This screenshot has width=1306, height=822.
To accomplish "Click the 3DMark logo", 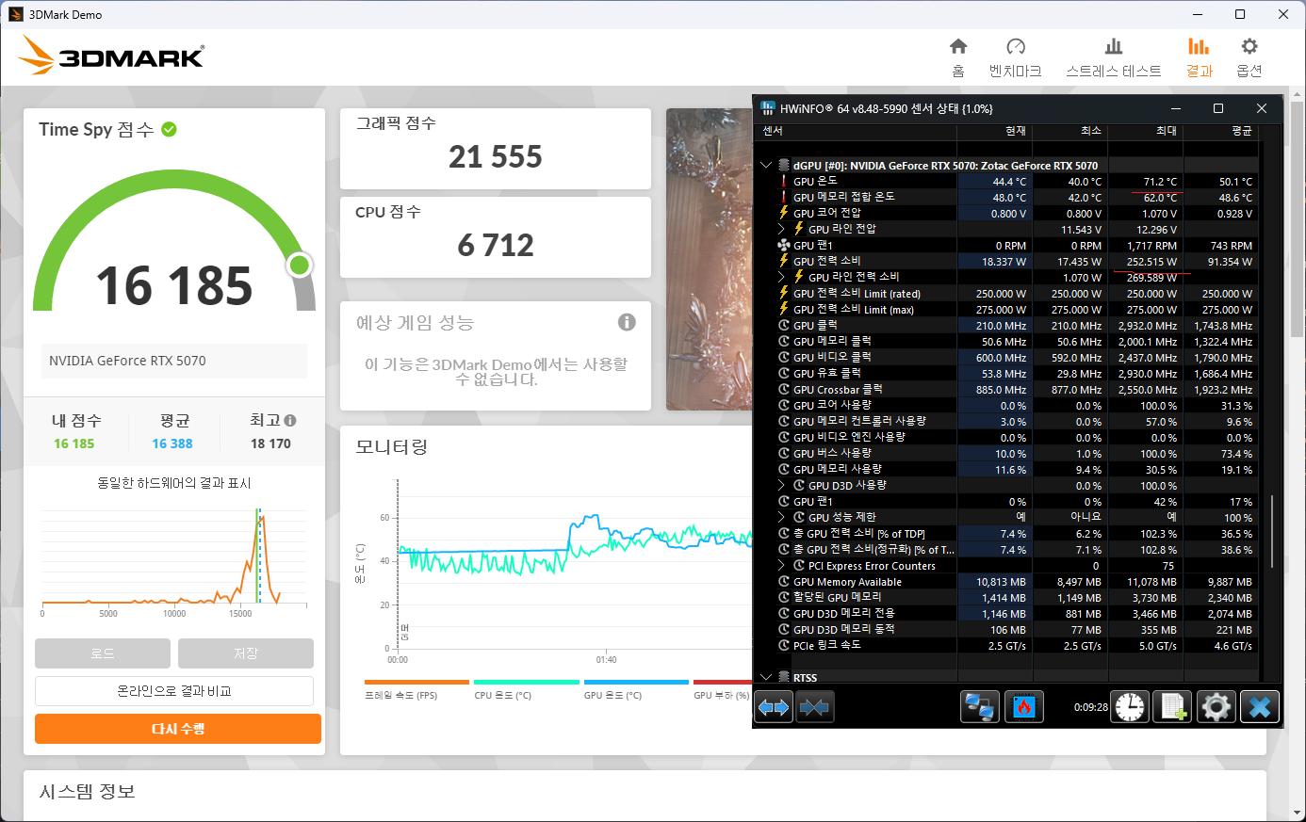I will [x=111, y=56].
